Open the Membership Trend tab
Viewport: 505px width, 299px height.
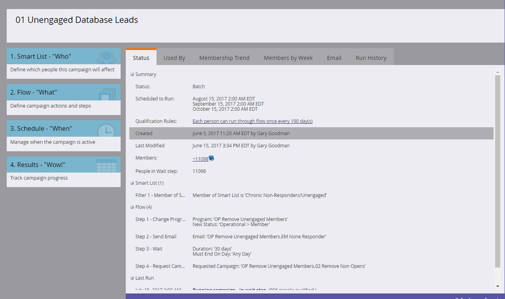224,58
